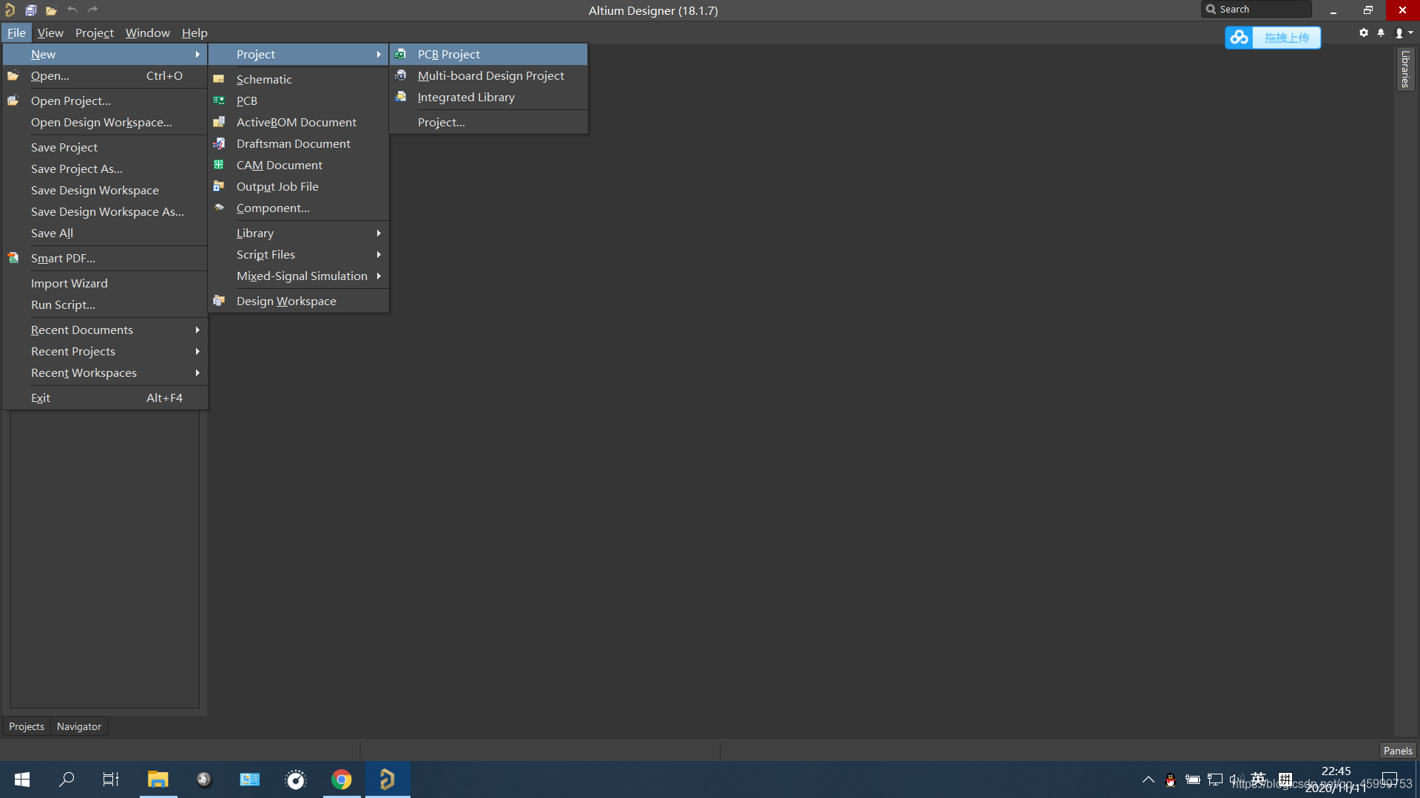Choose Multi-board Design Project entry

click(490, 75)
